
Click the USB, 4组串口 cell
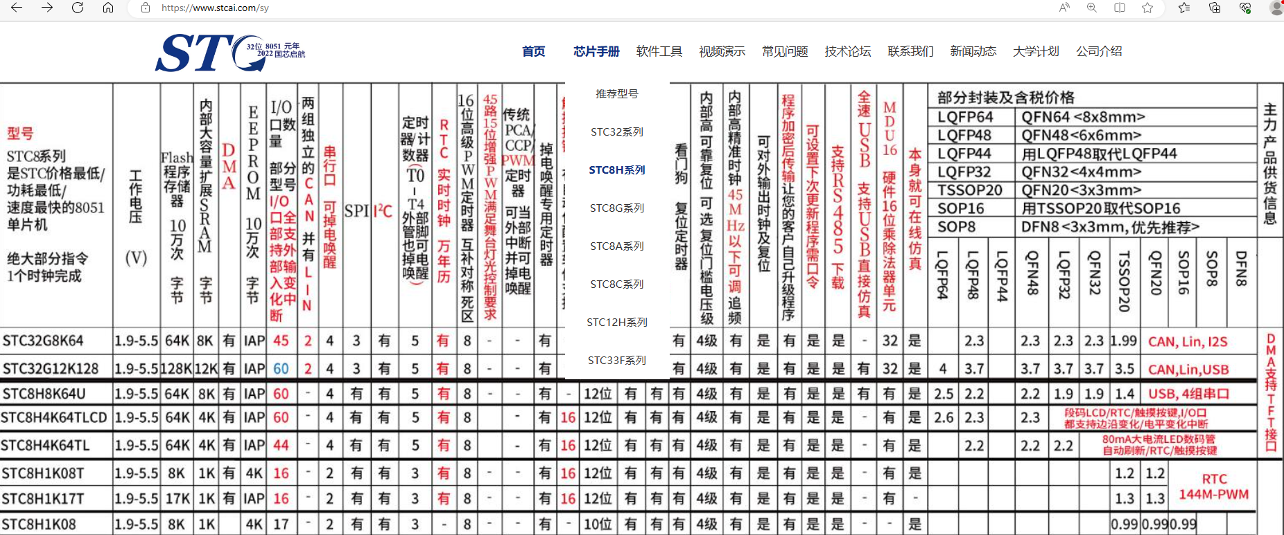point(1188,394)
